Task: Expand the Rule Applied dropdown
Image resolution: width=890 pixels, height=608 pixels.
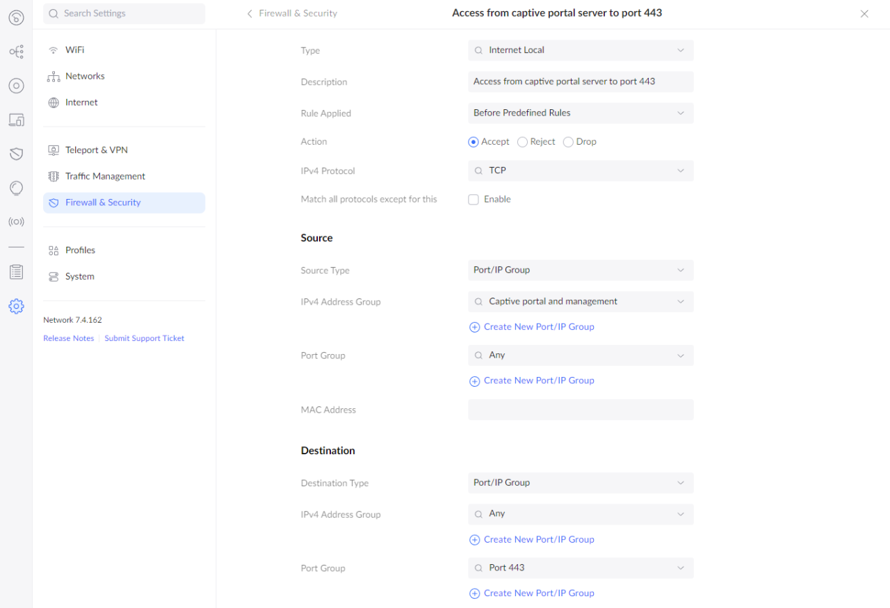Action: pos(581,113)
